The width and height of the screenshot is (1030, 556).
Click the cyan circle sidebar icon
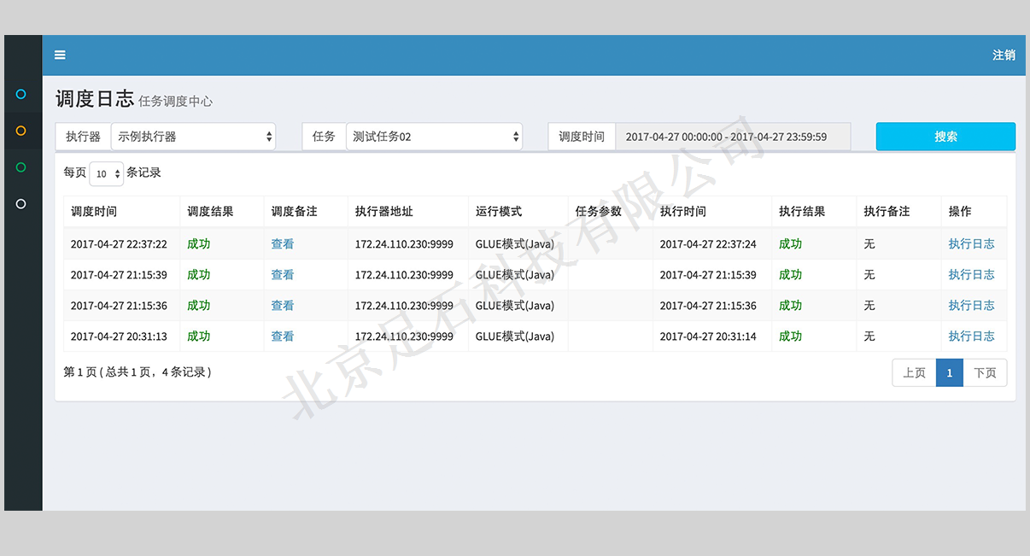(x=21, y=94)
